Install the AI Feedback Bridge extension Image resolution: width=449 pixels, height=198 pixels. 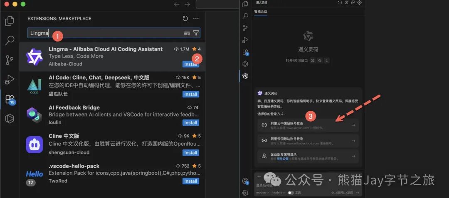click(191, 122)
